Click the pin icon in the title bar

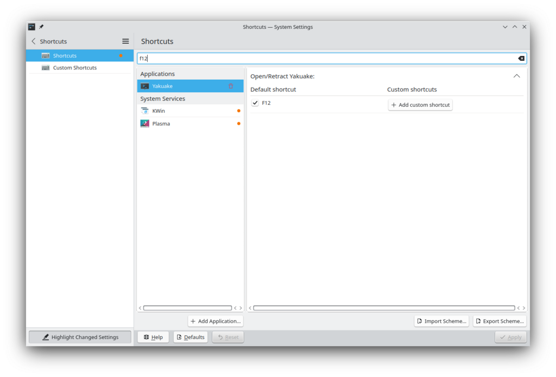[x=41, y=27]
